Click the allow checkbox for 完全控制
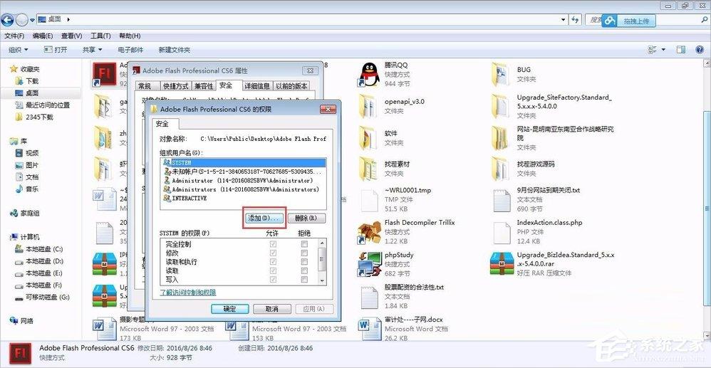711x368 pixels. [273, 244]
